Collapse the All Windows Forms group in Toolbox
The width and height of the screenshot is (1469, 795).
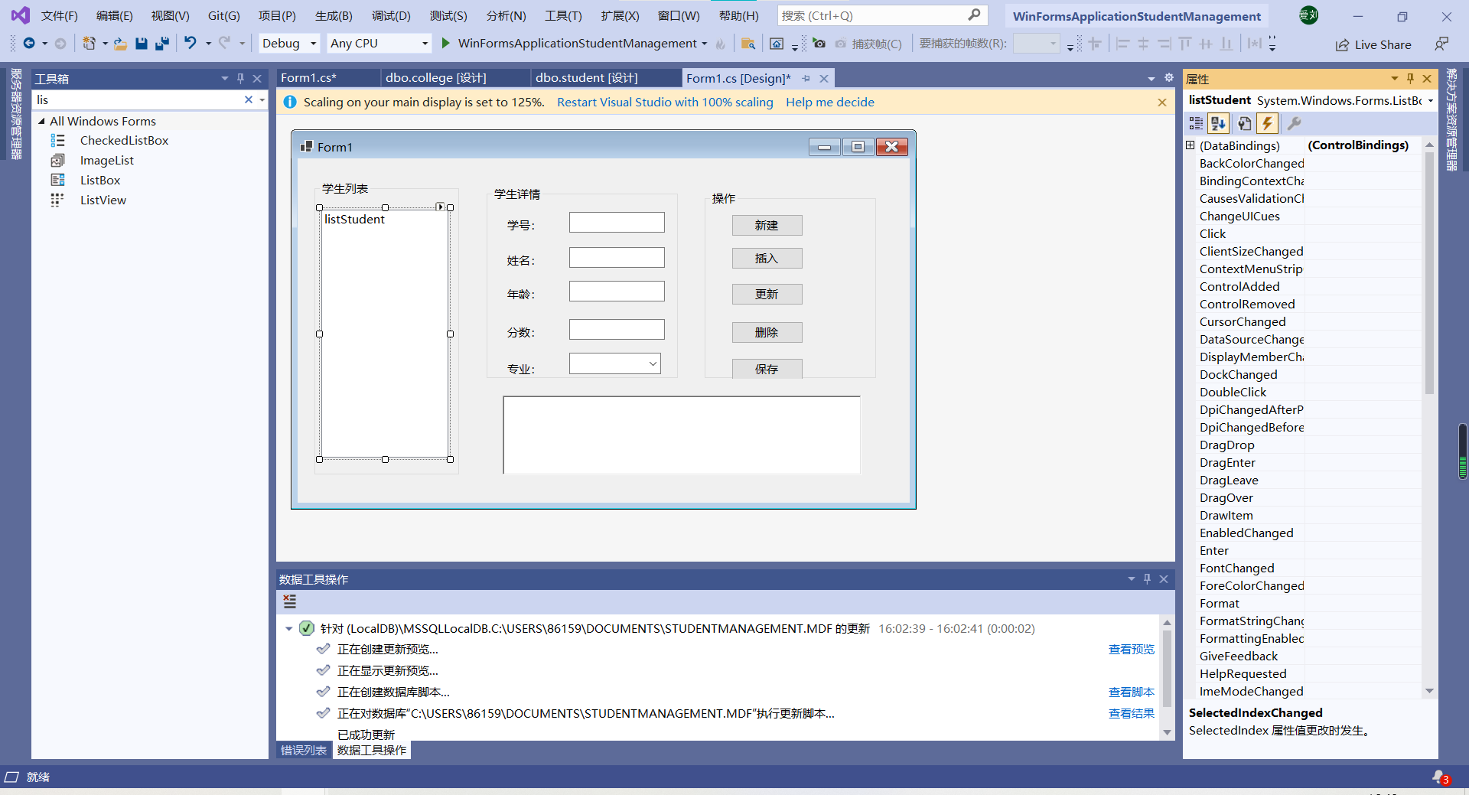coord(42,121)
